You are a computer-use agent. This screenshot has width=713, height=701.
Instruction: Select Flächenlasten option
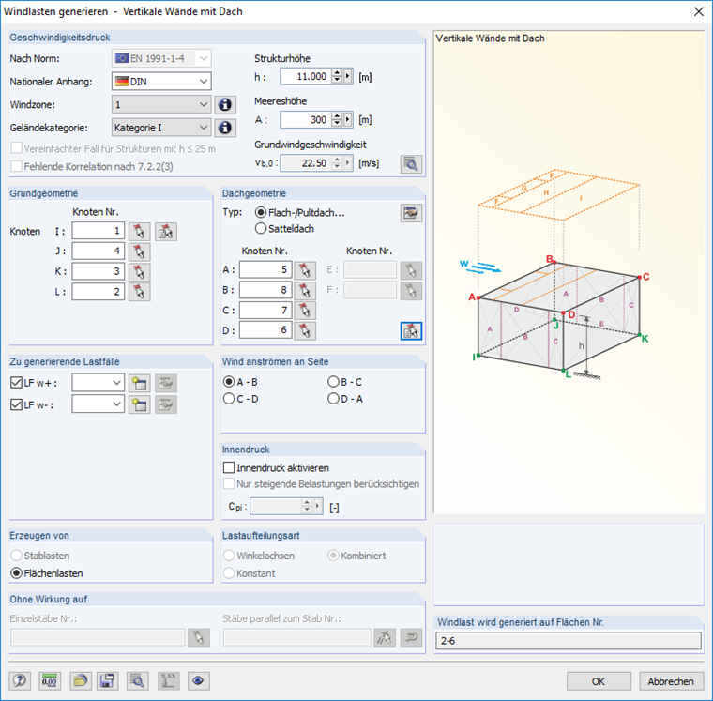point(16,573)
